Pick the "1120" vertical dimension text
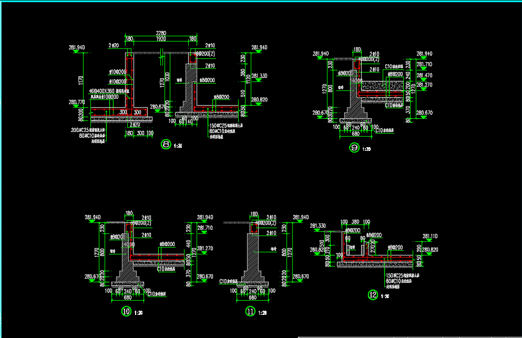 pos(248,79)
